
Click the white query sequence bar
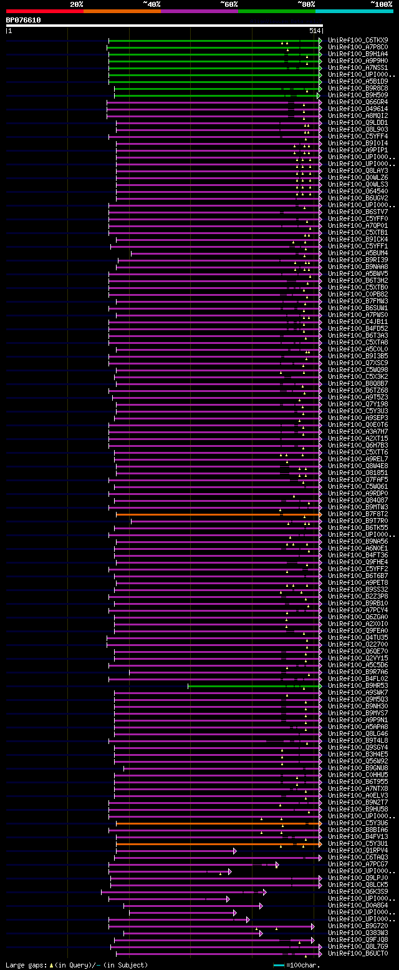coord(165,26)
